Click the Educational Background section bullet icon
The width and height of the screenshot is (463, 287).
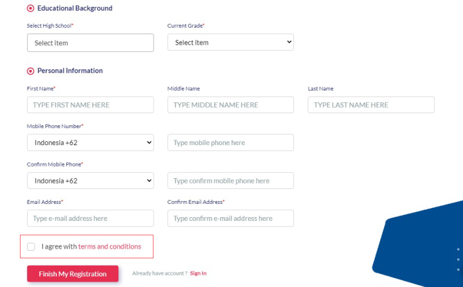[31, 8]
